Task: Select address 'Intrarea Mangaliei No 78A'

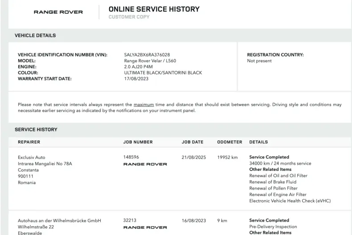Action: [x=45, y=164]
